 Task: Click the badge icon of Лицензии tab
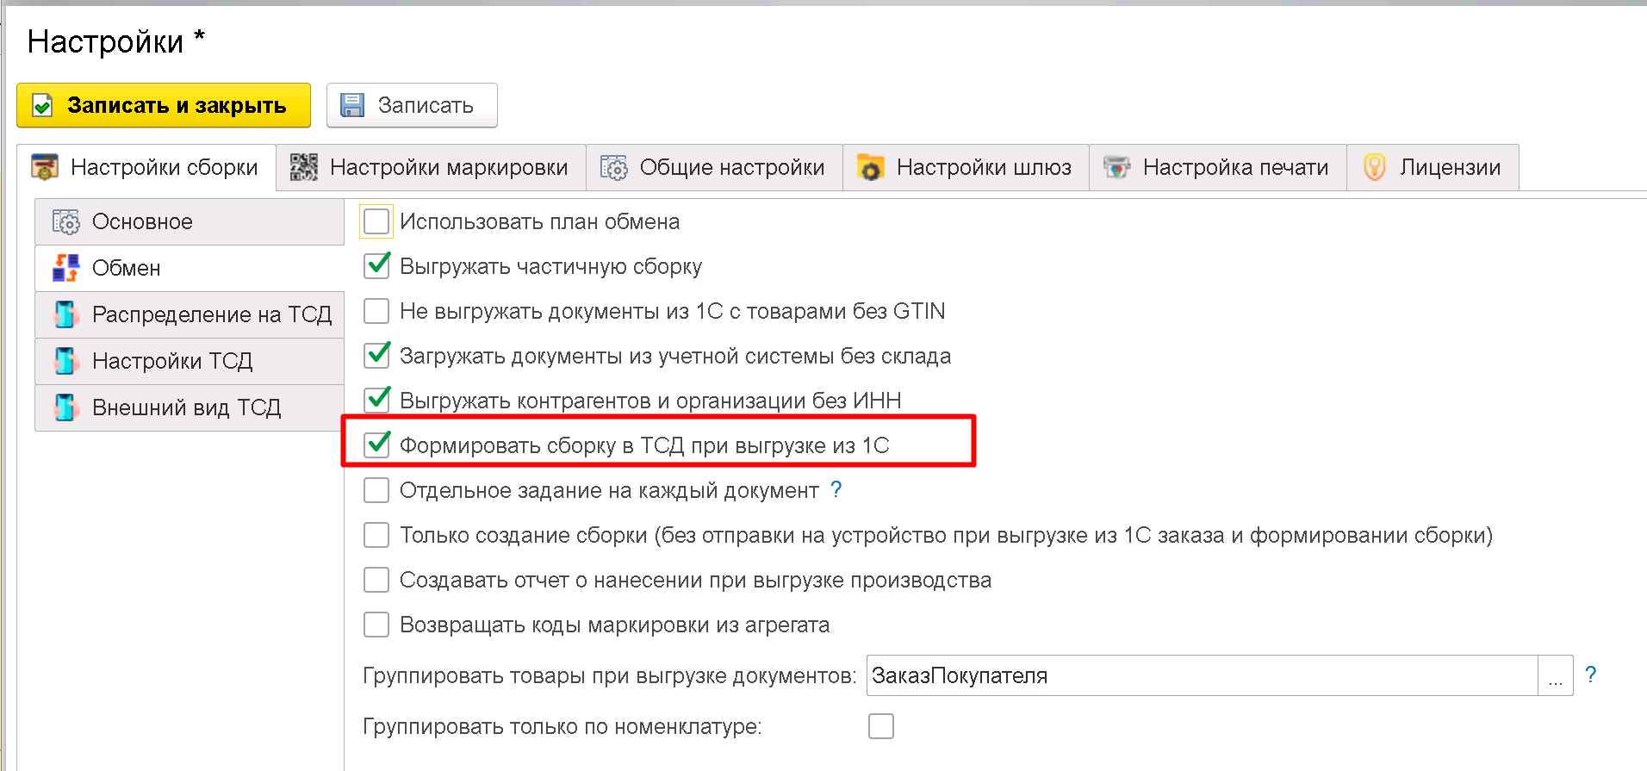(x=1375, y=167)
